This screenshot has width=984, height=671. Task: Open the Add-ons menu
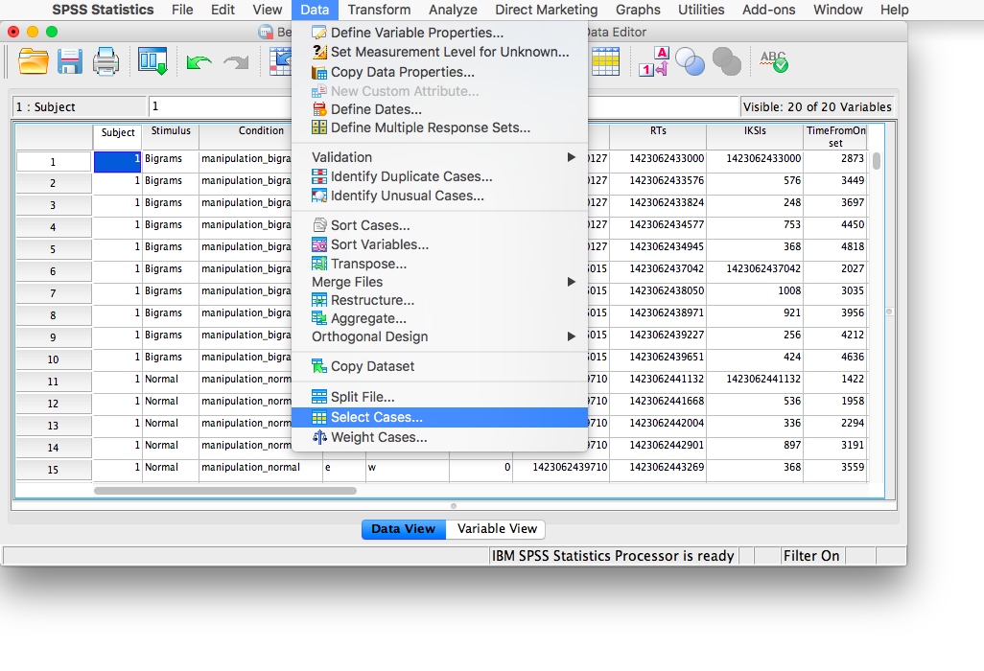(x=769, y=10)
